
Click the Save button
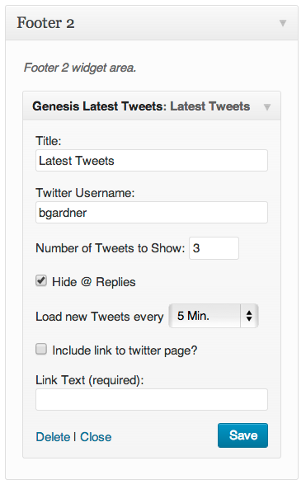242,435
